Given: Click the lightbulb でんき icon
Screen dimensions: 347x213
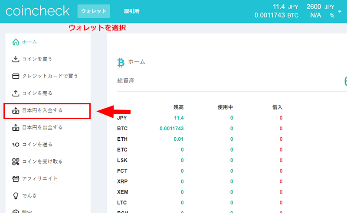Looking at the screenshot, I should 16,196.
